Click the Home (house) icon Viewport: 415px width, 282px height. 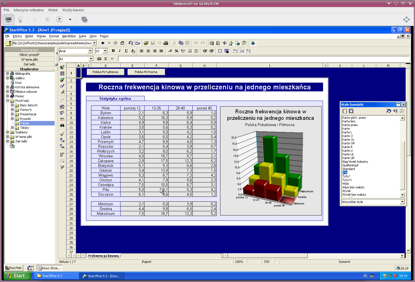pos(122,43)
